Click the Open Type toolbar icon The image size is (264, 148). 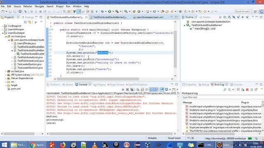coord(163,12)
